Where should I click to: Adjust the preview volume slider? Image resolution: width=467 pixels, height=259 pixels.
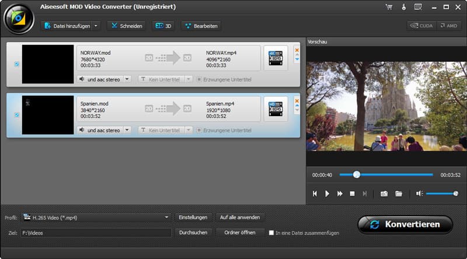[442, 194]
